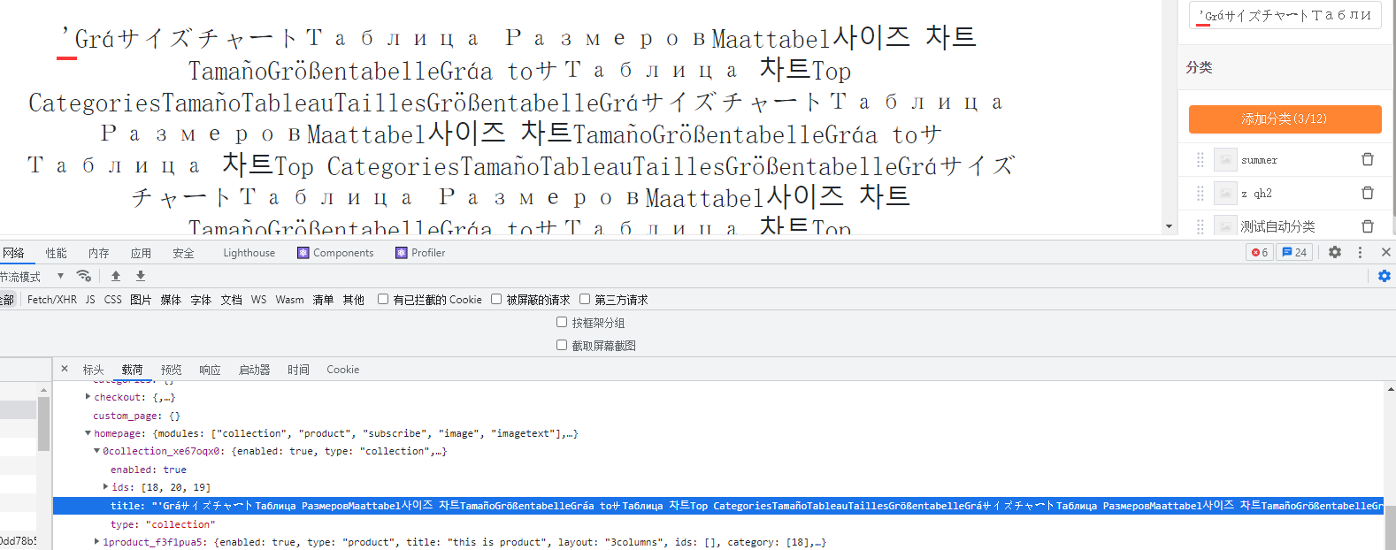This screenshot has width=1396, height=550.
Task: Click the title input field in sidebar
Action: click(1285, 15)
